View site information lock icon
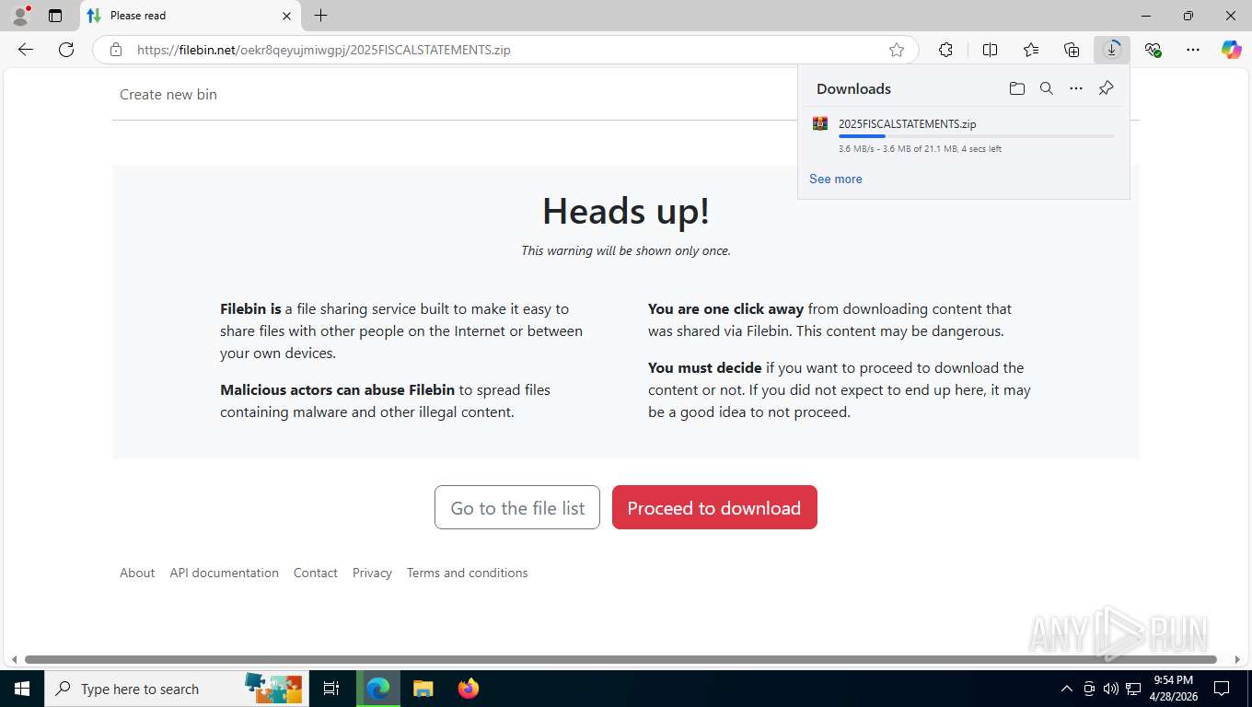 pos(116,50)
